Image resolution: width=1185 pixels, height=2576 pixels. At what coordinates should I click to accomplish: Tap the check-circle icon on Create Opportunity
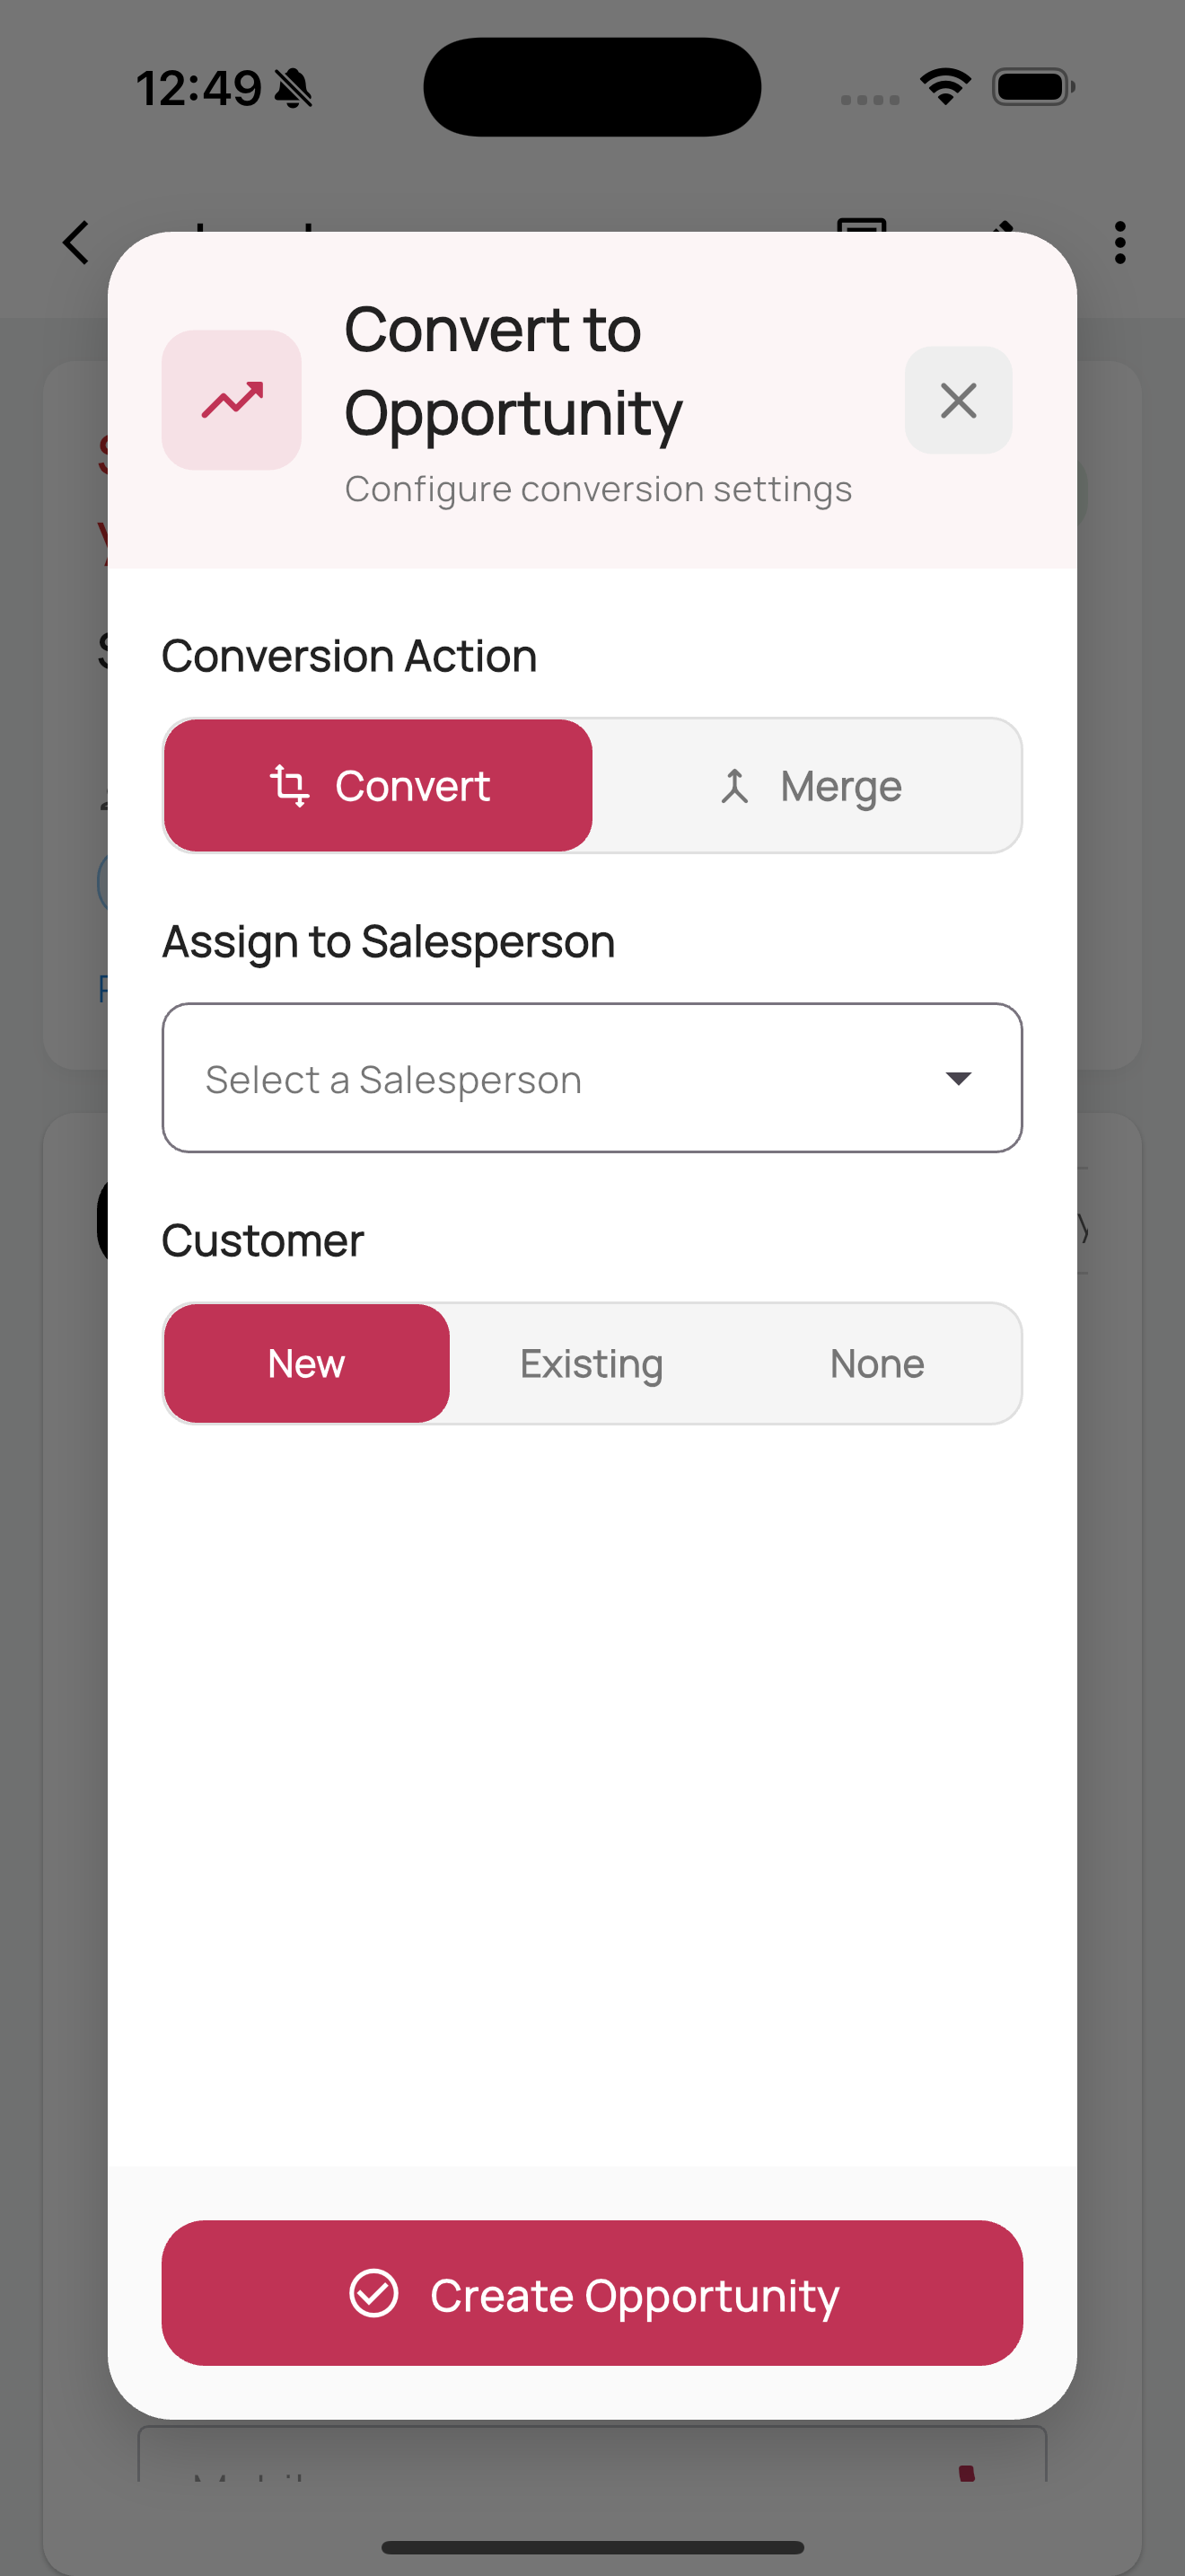point(373,2293)
